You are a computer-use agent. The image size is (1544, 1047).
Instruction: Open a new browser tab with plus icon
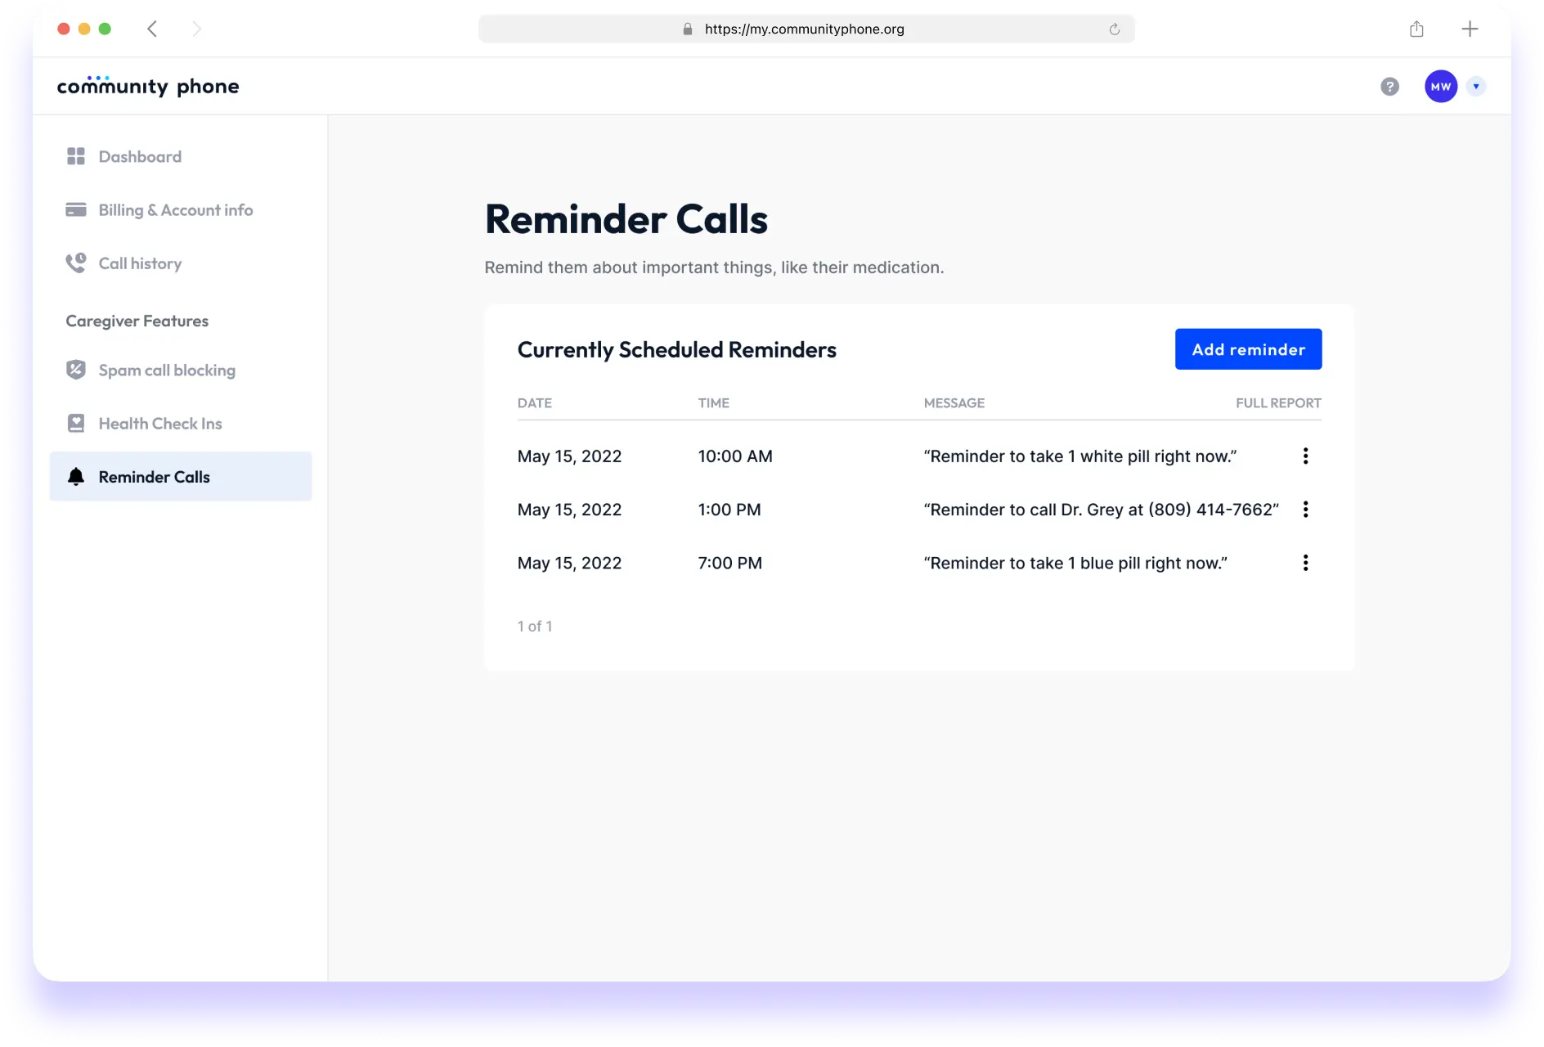(x=1470, y=29)
